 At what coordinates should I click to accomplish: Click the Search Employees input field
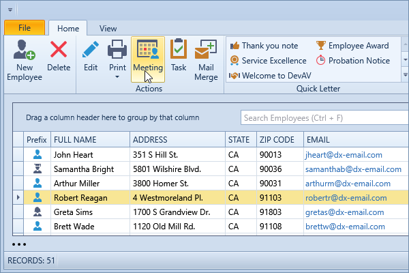[324, 118]
